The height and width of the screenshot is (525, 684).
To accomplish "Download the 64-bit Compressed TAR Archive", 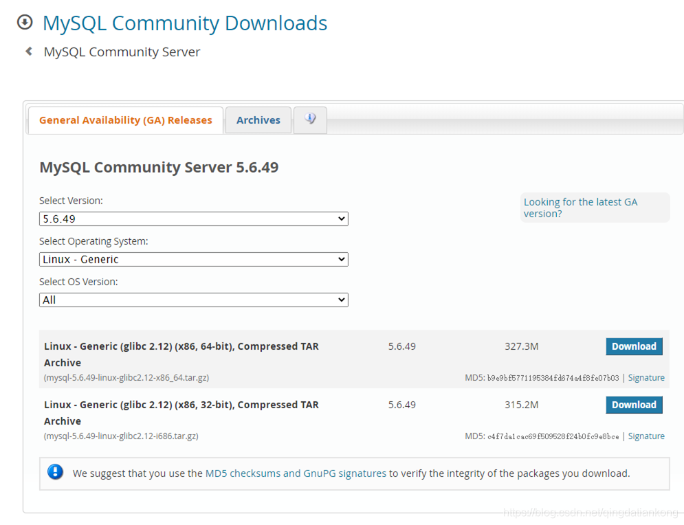I will [x=634, y=346].
